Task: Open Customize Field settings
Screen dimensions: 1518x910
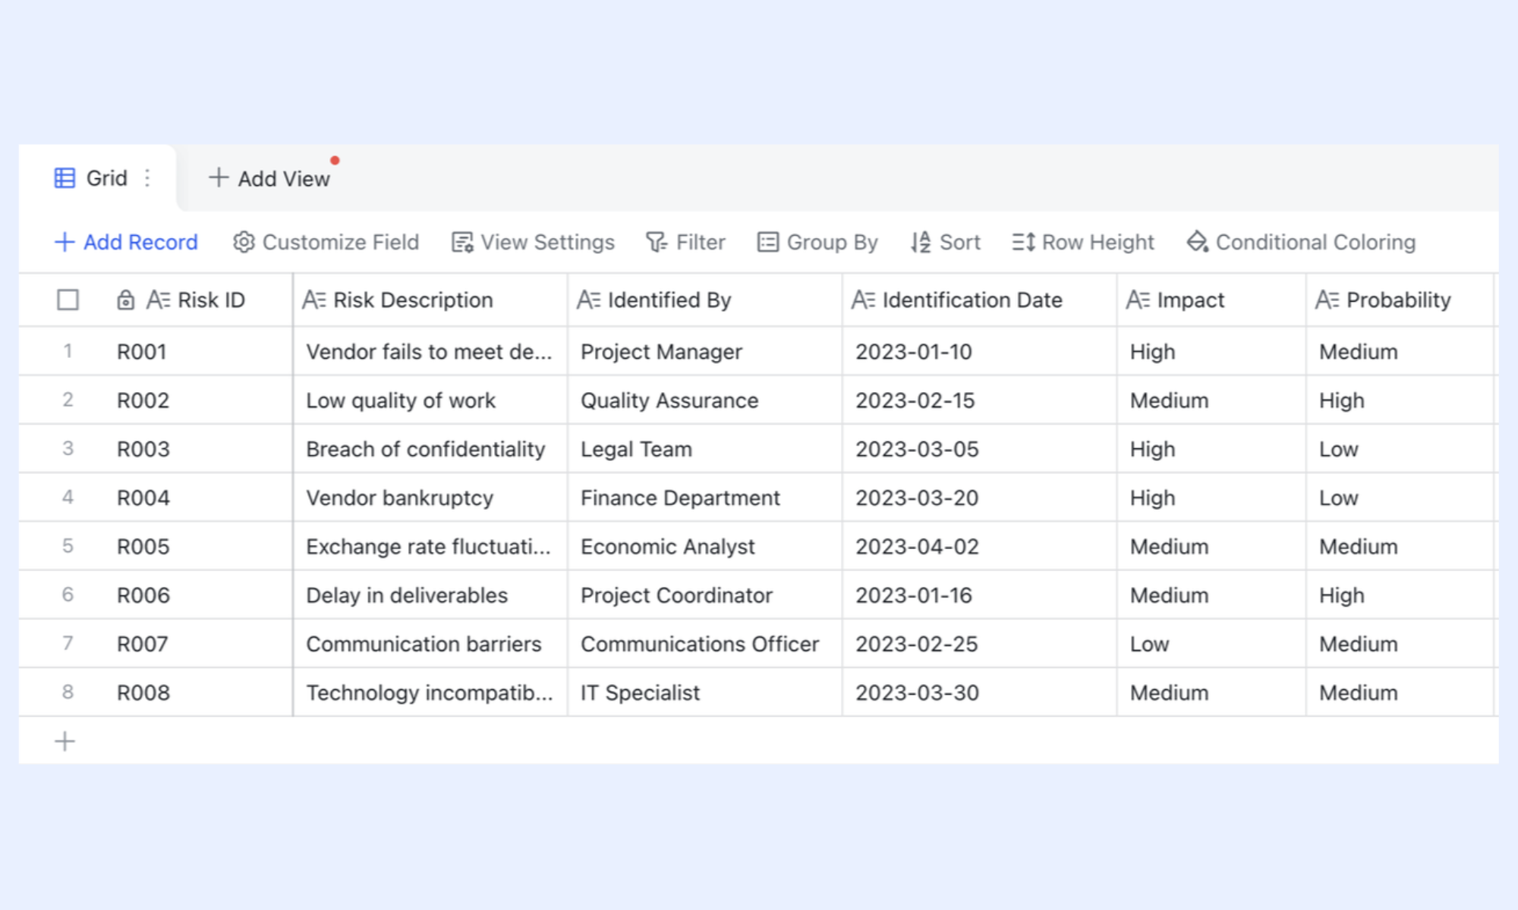Action: pyautogui.click(x=326, y=242)
